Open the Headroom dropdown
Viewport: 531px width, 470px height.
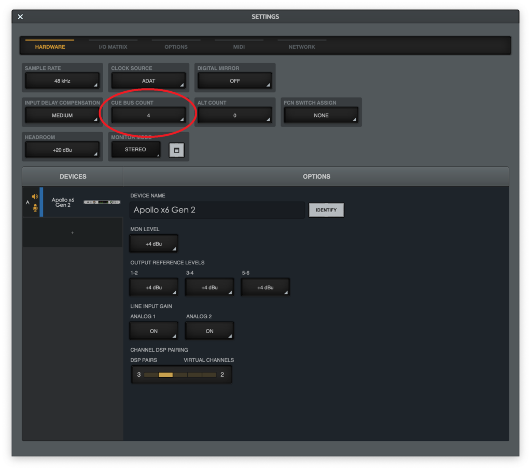(x=62, y=150)
